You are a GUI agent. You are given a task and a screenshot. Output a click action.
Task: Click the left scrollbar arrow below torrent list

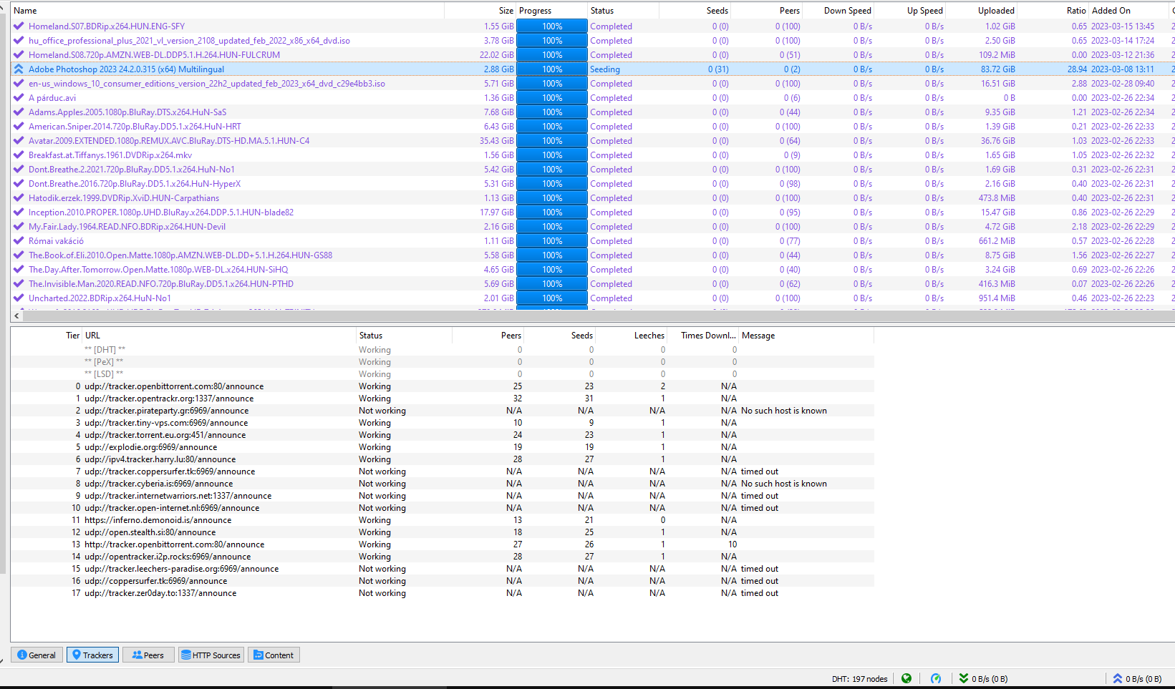[16, 315]
